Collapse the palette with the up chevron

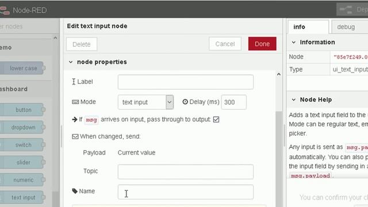[x=55, y=38]
